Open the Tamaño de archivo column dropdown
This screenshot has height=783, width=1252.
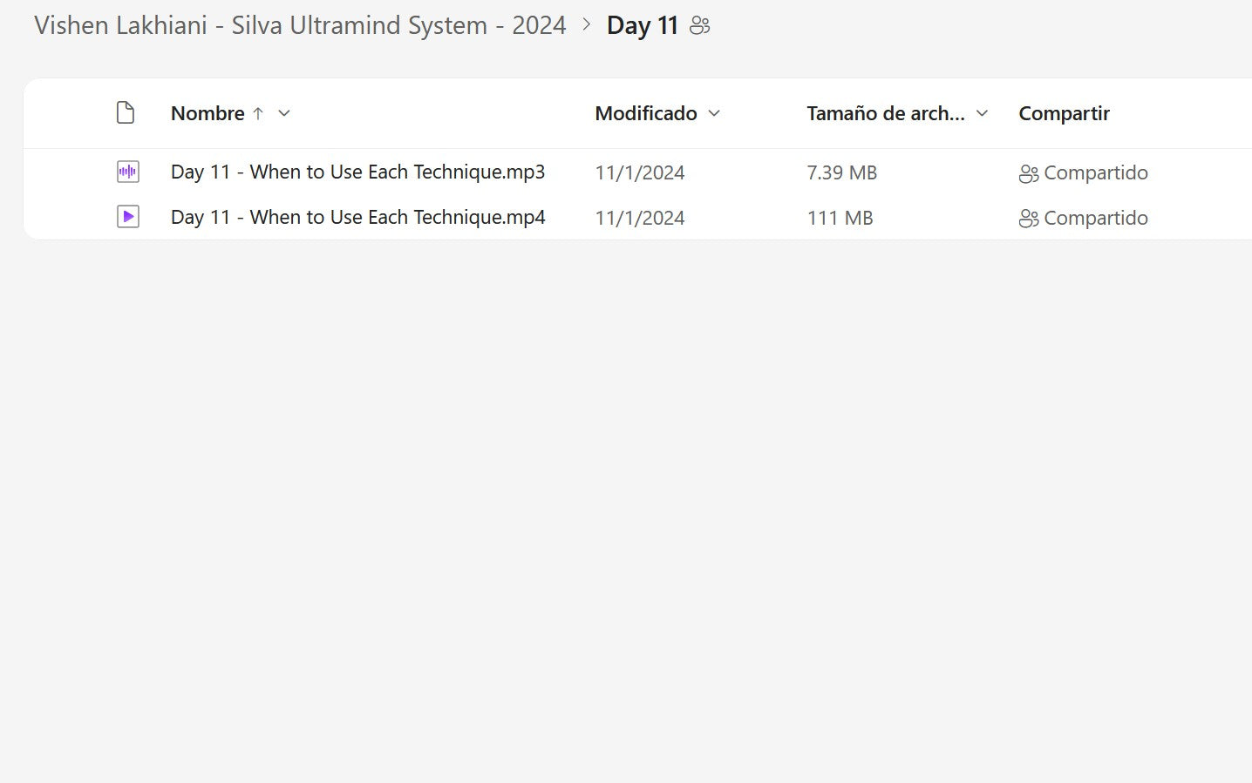tap(983, 113)
